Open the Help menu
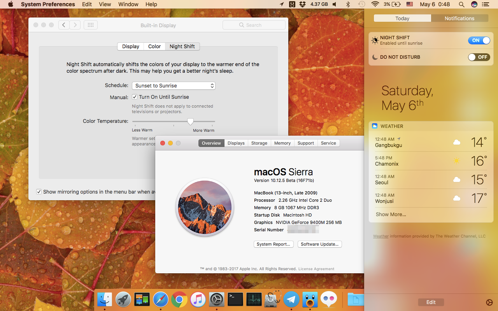This screenshot has height=311, width=498. (x=151, y=4)
